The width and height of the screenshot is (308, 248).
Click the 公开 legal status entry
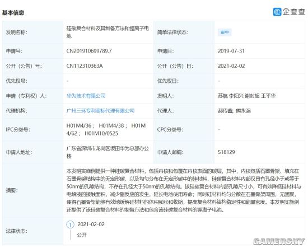tap(82, 235)
